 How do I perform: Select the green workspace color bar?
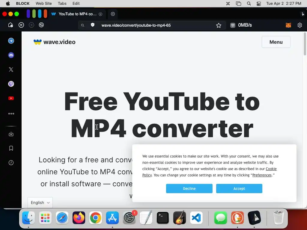point(34,14)
